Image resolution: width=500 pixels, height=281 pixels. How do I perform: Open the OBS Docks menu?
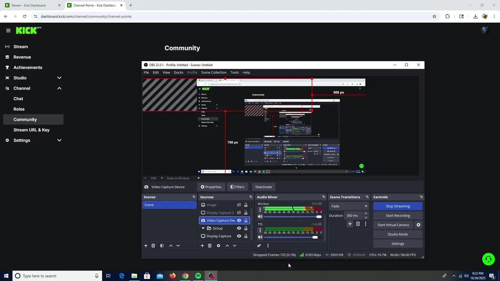tap(179, 72)
